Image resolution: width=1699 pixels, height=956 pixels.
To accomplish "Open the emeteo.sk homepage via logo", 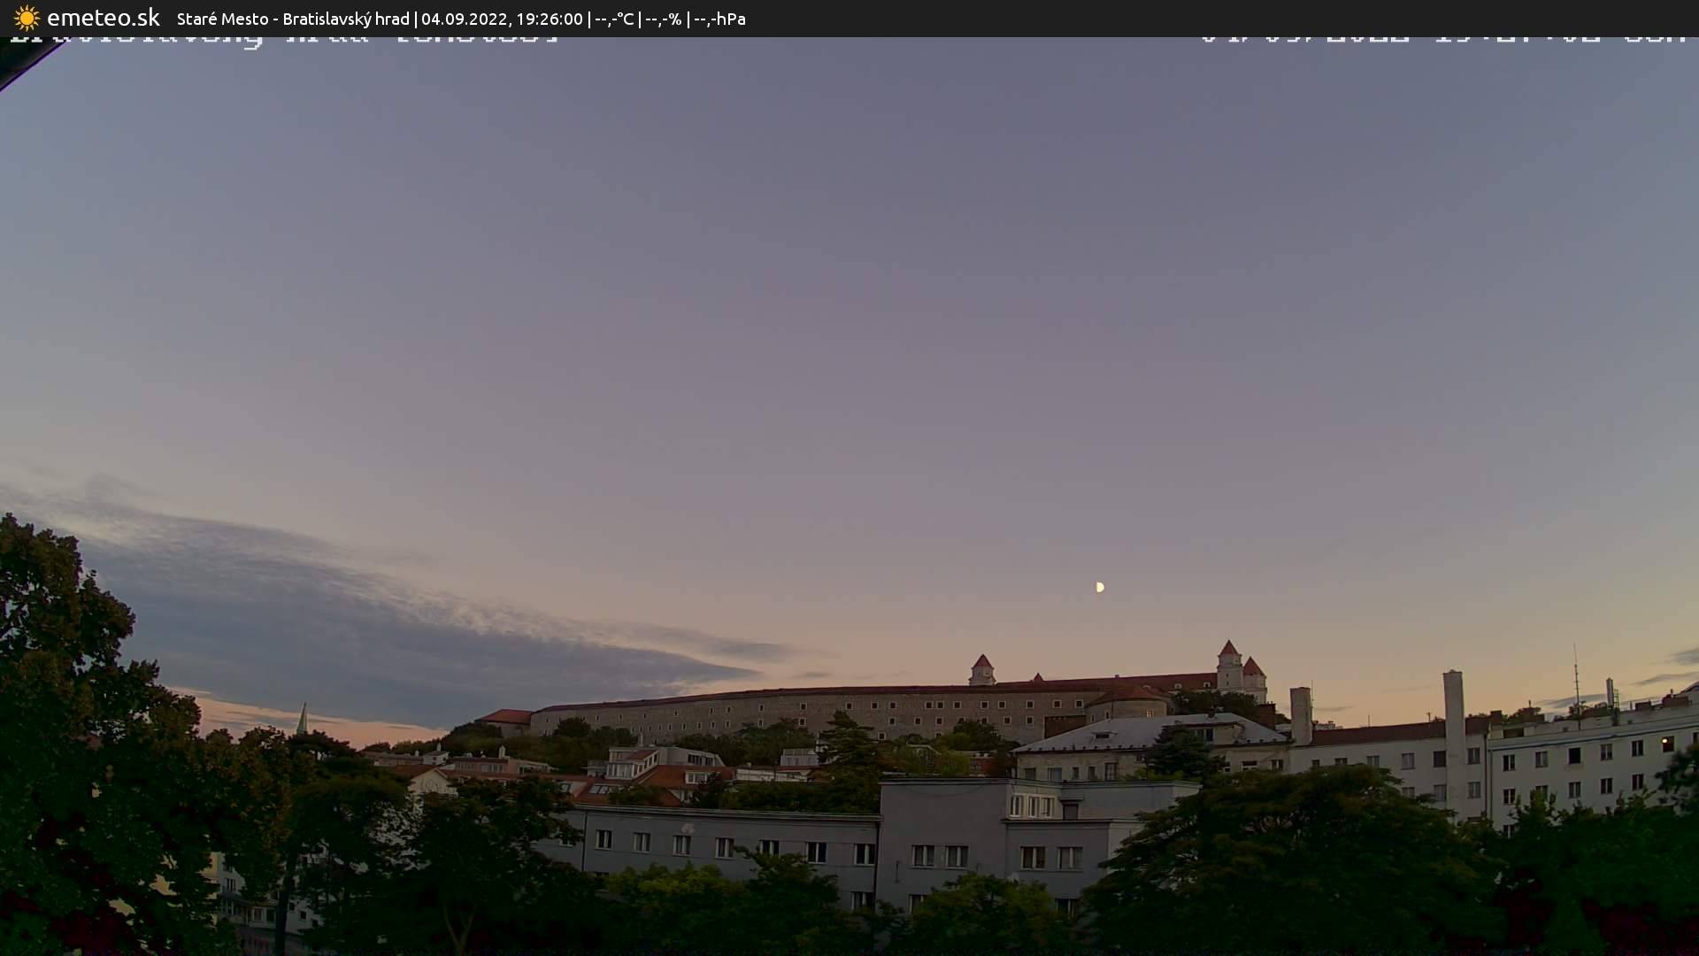I will coord(104,18).
